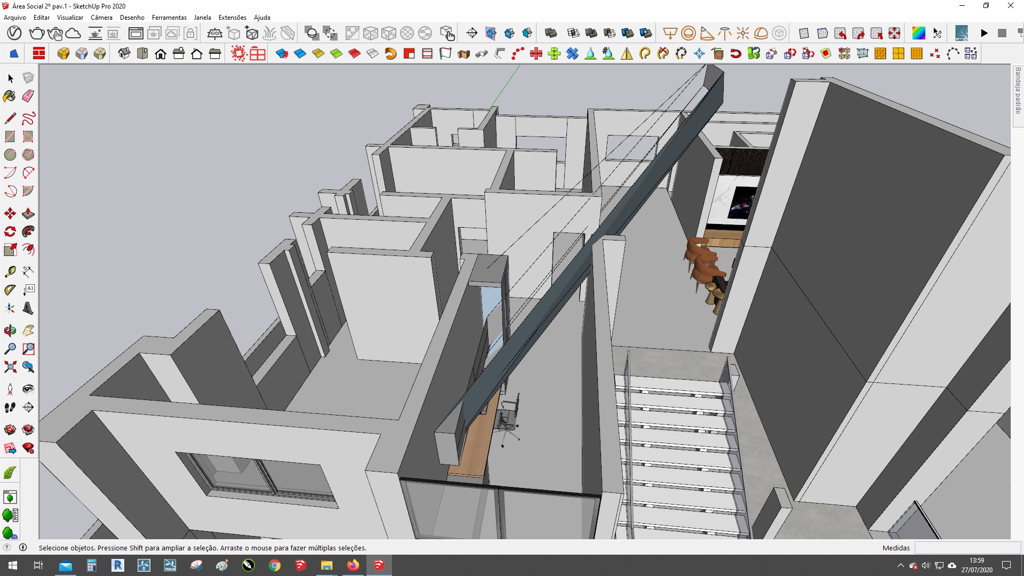The width and height of the screenshot is (1024, 576).
Task: Show hidden system tray icons
Action: [900, 565]
